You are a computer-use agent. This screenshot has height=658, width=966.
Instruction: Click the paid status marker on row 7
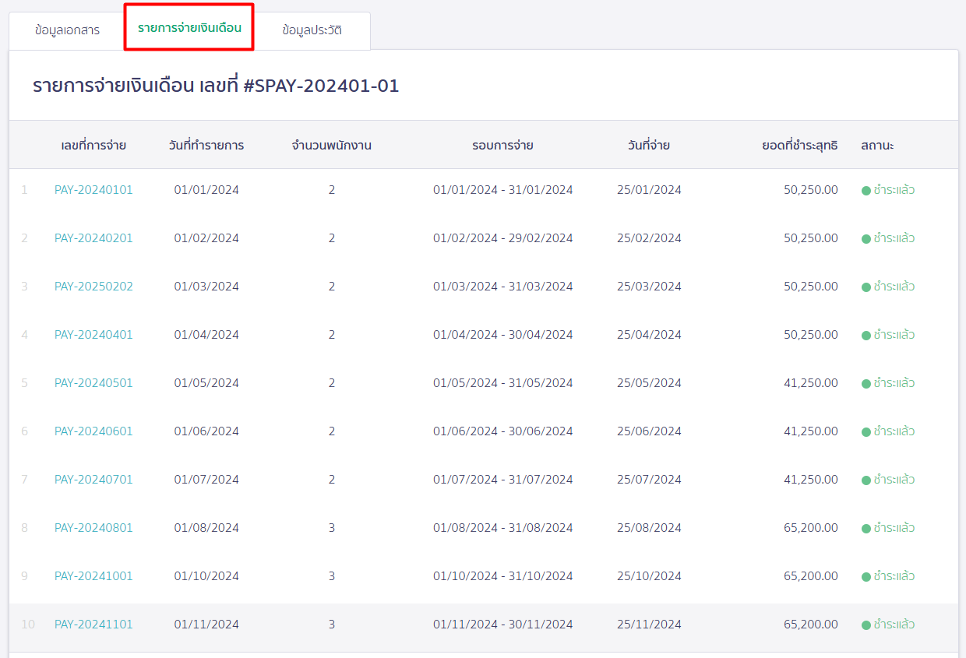click(x=866, y=479)
